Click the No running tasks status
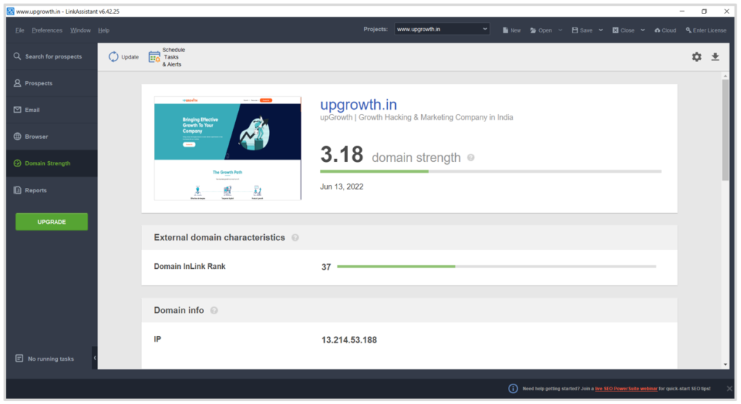The width and height of the screenshot is (741, 404). [x=46, y=358]
